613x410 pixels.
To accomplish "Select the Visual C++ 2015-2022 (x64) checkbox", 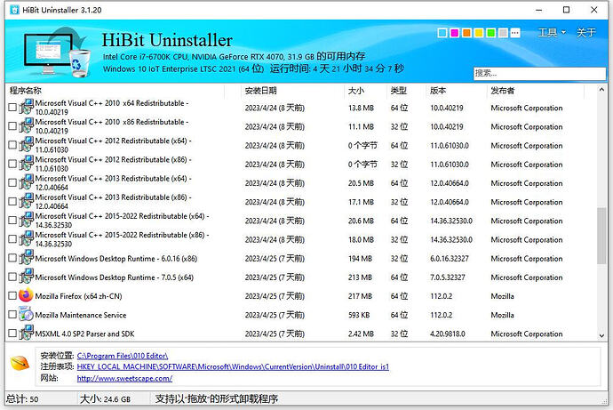I will click(12, 221).
